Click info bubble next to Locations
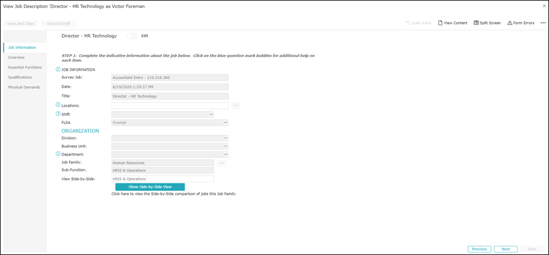 point(58,106)
